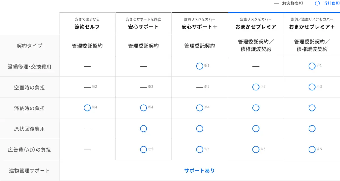Click the circle mark for 滞納時の負担 under 節約セルフ
Image resolution: width=340 pixels, height=181 pixels.
click(x=87, y=108)
